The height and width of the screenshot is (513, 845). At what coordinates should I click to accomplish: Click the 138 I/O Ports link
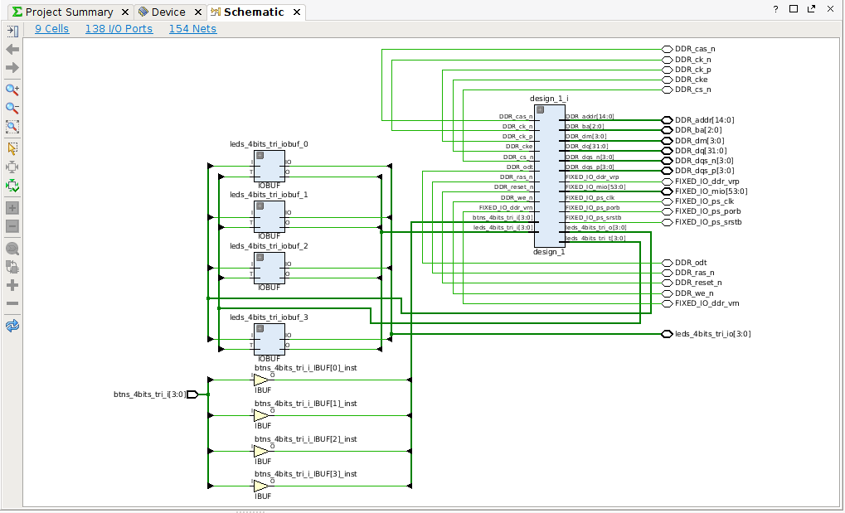click(x=119, y=28)
